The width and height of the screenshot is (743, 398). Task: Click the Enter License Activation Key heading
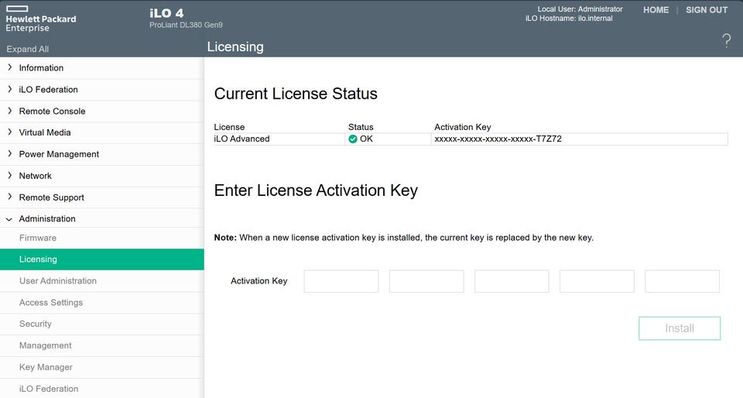(x=316, y=190)
